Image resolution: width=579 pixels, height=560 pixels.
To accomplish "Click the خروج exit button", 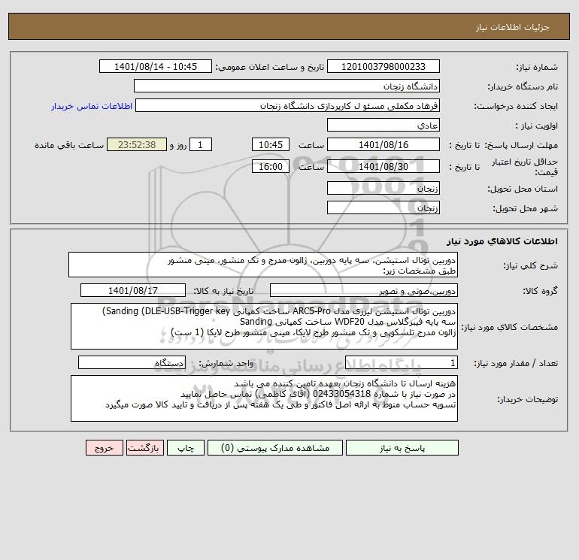I will click(x=104, y=448).
